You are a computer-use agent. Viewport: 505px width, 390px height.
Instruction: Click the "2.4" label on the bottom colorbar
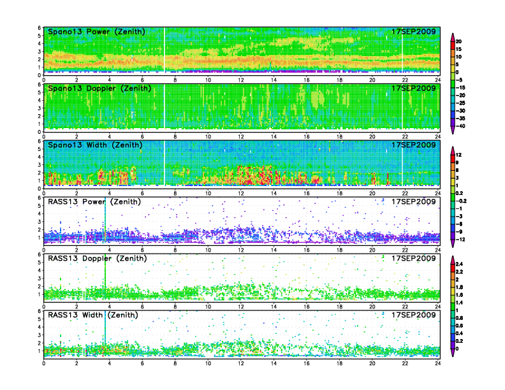click(x=460, y=264)
